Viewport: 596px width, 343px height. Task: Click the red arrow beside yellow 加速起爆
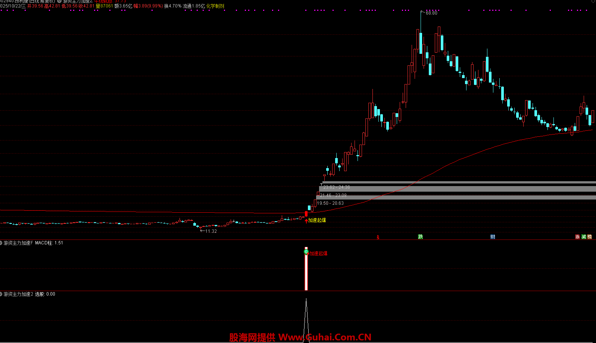[x=306, y=221]
